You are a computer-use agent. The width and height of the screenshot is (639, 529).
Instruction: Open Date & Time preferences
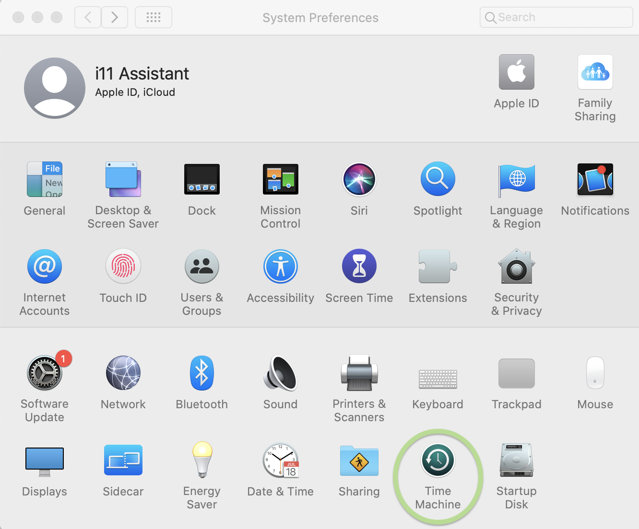281,460
